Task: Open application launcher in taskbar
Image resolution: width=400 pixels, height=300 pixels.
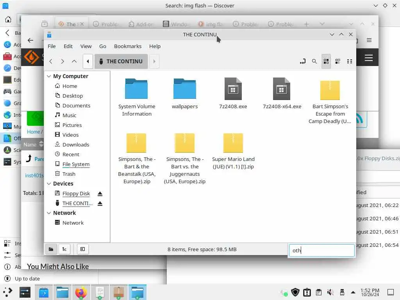Action: (x=7, y=292)
